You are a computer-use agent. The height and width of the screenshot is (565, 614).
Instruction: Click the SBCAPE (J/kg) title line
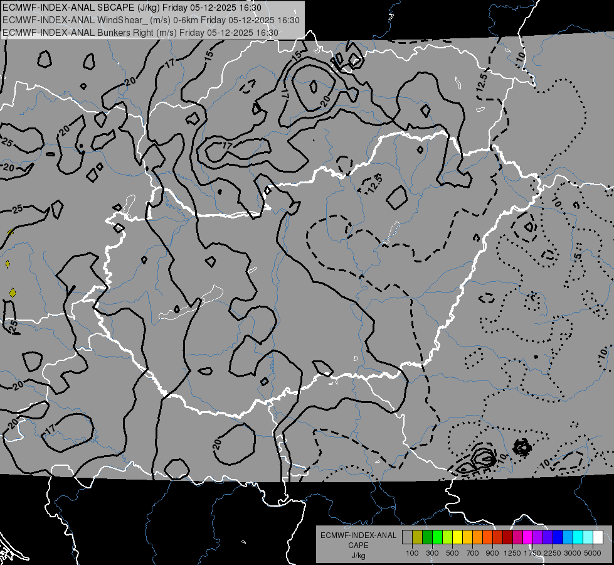pyautogui.click(x=132, y=8)
